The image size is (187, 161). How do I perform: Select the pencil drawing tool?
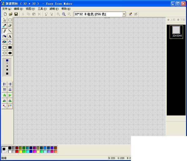5,31
